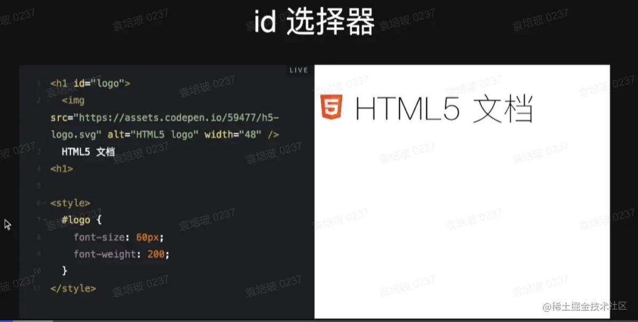Viewport: 638px width, 322px height.
Task: Collapse the <style> block fold arrow
Action: (44, 203)
